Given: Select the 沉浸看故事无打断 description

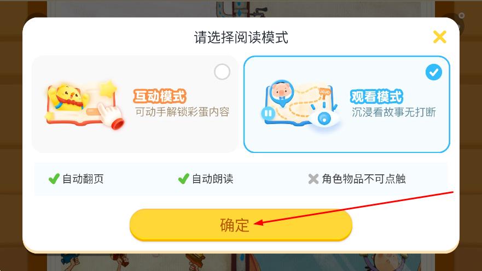Looking at the screenshot, I should pos(394,113).
